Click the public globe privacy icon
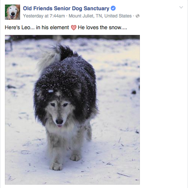The height and width of the screenshot is (188, 188). point(138,16)
